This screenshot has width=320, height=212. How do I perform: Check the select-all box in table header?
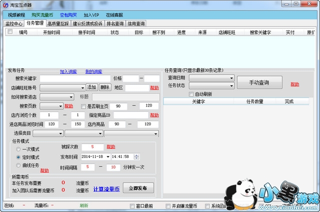tap(9, 31)
